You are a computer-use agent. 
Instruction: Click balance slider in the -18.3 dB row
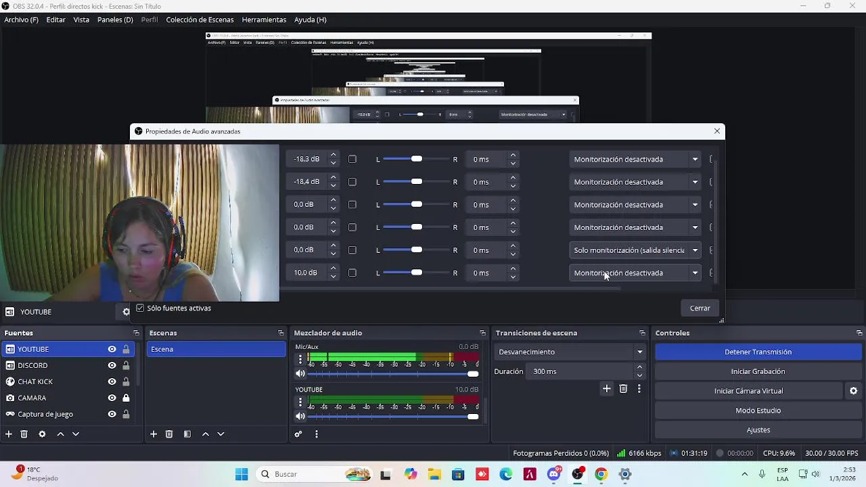point(417,159)
